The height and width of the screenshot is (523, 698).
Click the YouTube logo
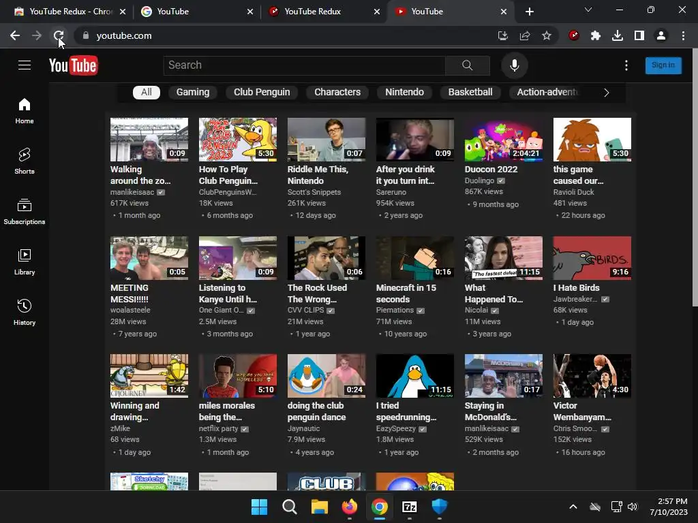click(x=74, y=66)
